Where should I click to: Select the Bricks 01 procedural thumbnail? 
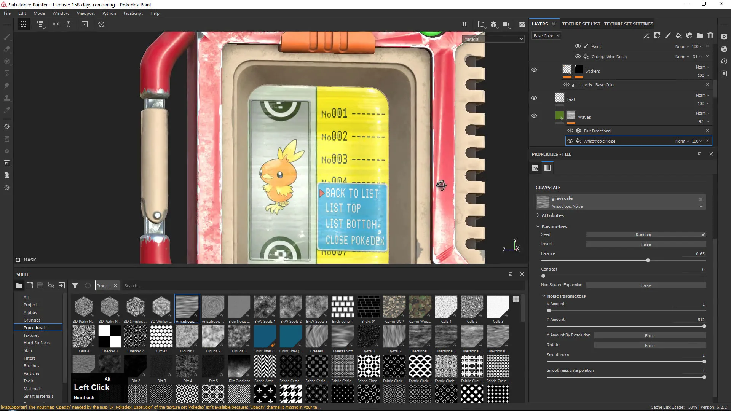tap(368, 309)
